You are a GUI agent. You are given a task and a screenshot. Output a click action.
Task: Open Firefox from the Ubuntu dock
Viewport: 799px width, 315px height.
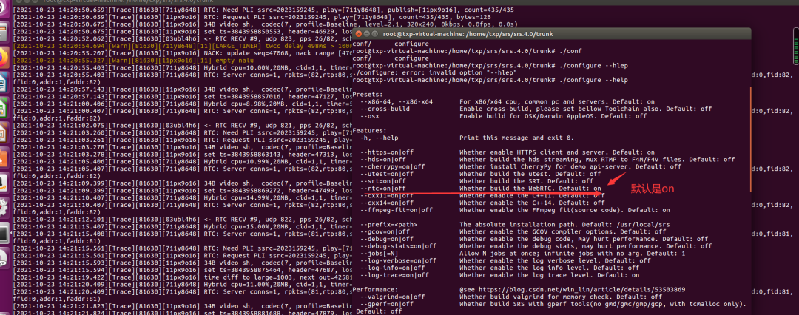(4, 58)
